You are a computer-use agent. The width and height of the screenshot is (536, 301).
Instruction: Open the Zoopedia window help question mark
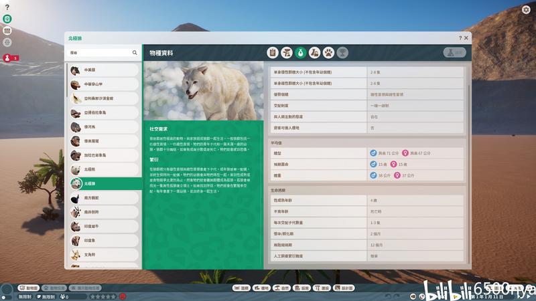tap(460, 38)
